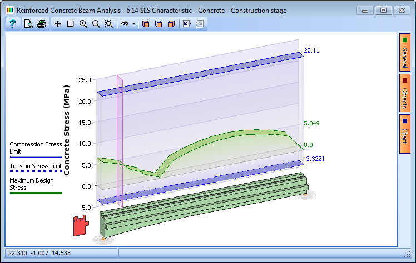
Task: Click the eye view settings icon
Action: pos(125,24)
